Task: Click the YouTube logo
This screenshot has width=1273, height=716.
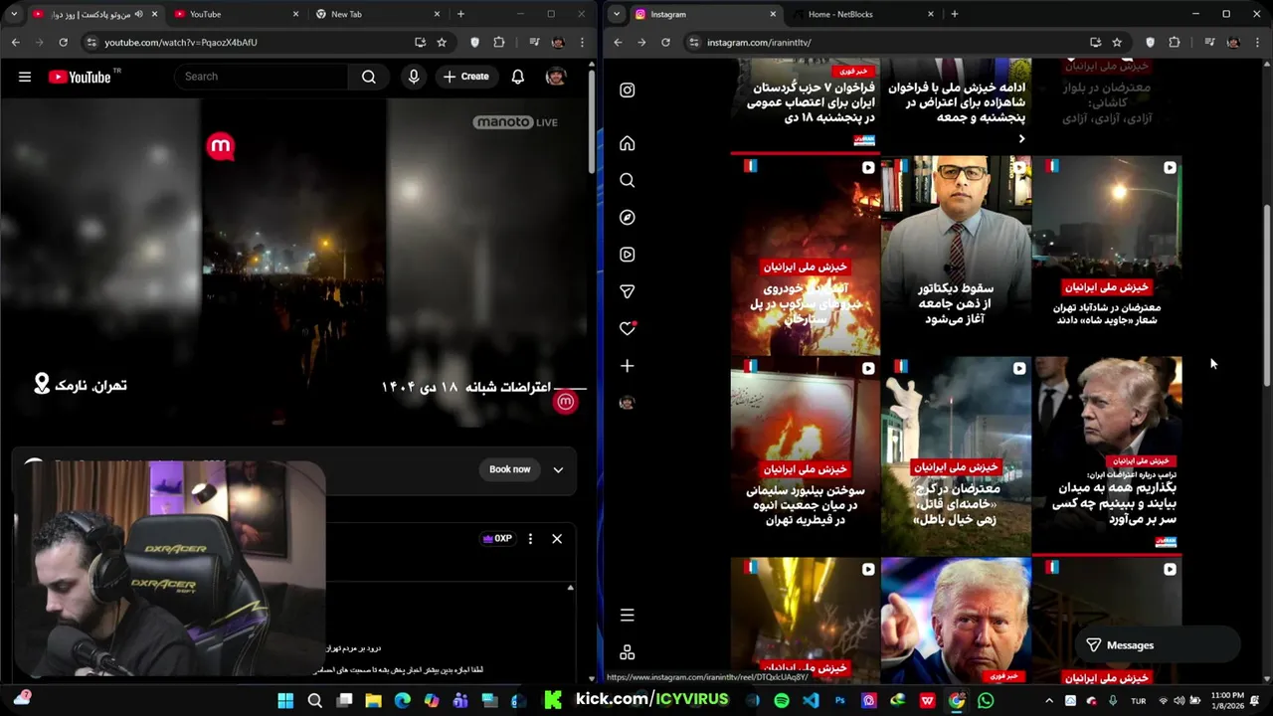Action: (x=79, y=77)
